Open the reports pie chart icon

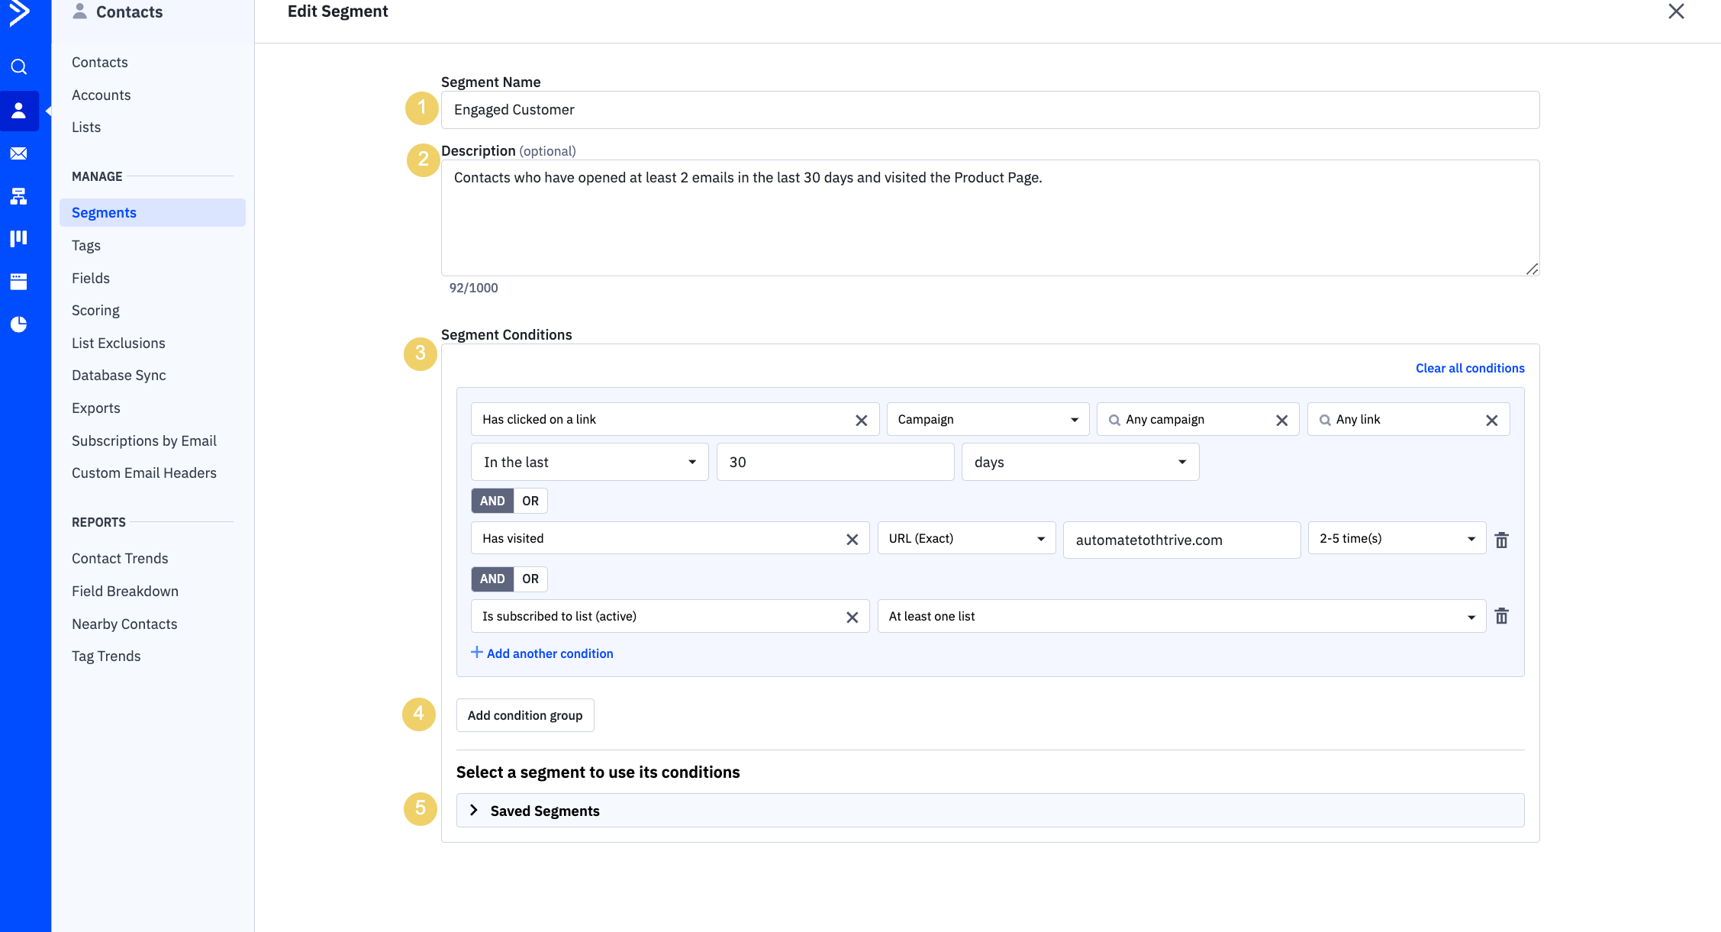(19, 324)
